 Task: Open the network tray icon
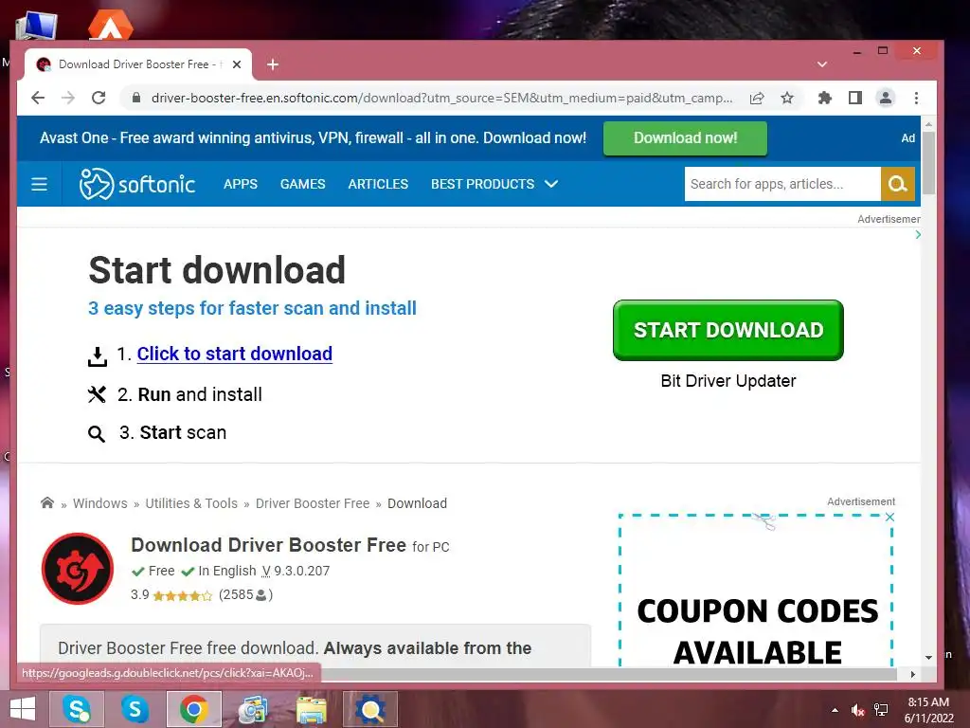(x=881, y=710)
